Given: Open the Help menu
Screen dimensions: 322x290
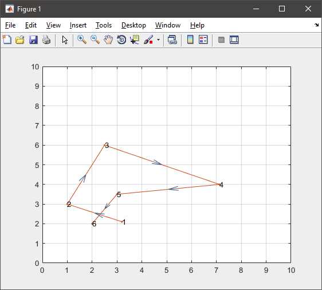Looking at the screenshot, I should (197, 25).
